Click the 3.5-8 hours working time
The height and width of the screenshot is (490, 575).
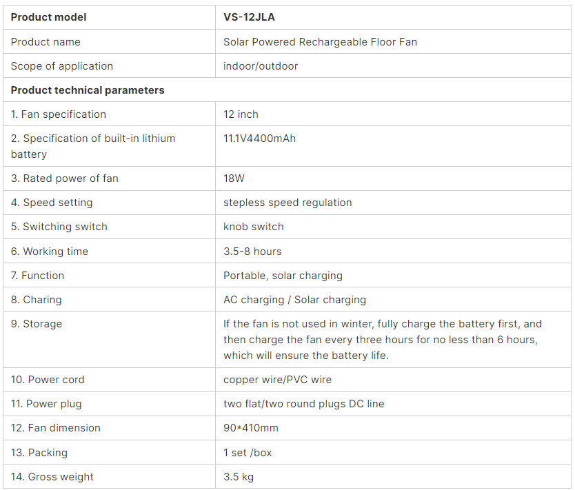(x=252, y=252)
